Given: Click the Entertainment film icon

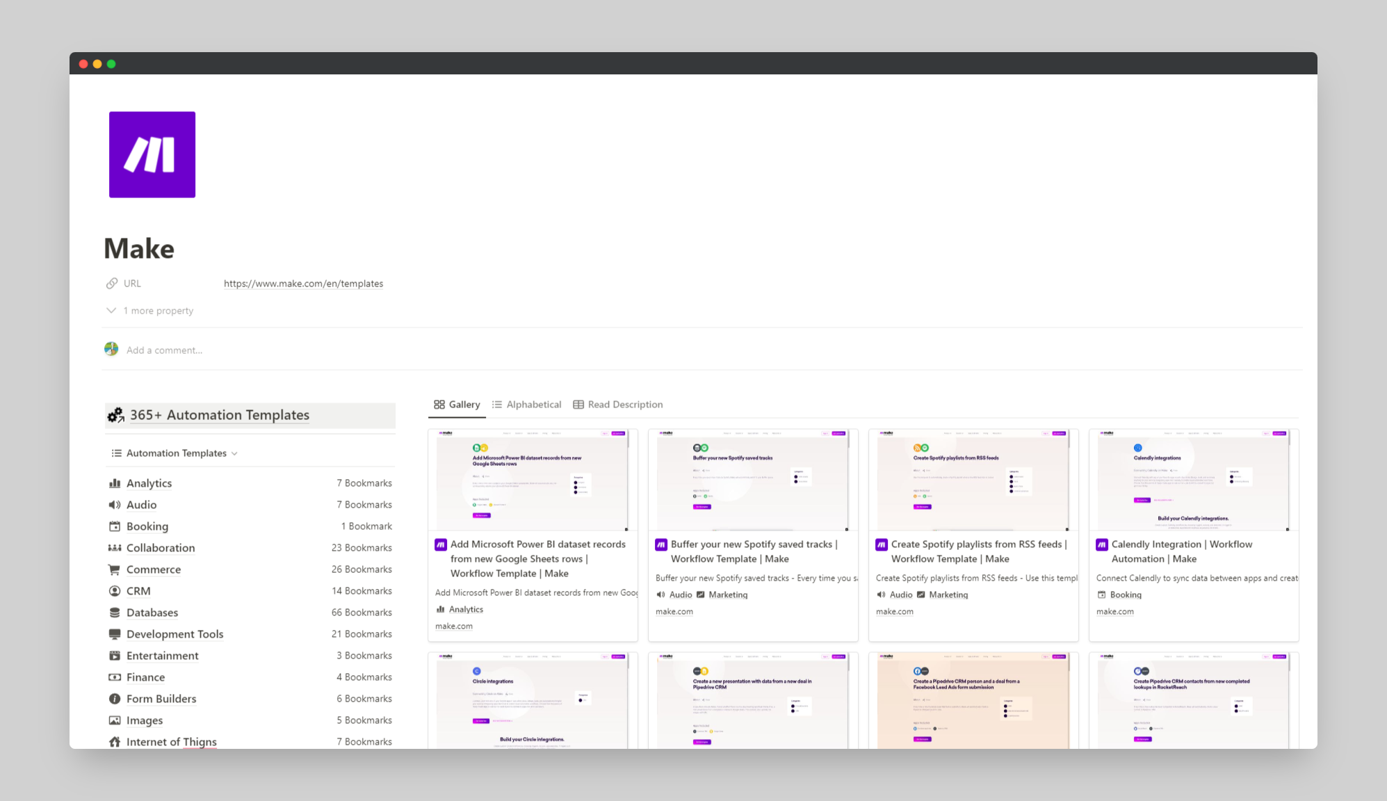Looking at the screenshot, I should pyautogui.click(x=115, y=656).
